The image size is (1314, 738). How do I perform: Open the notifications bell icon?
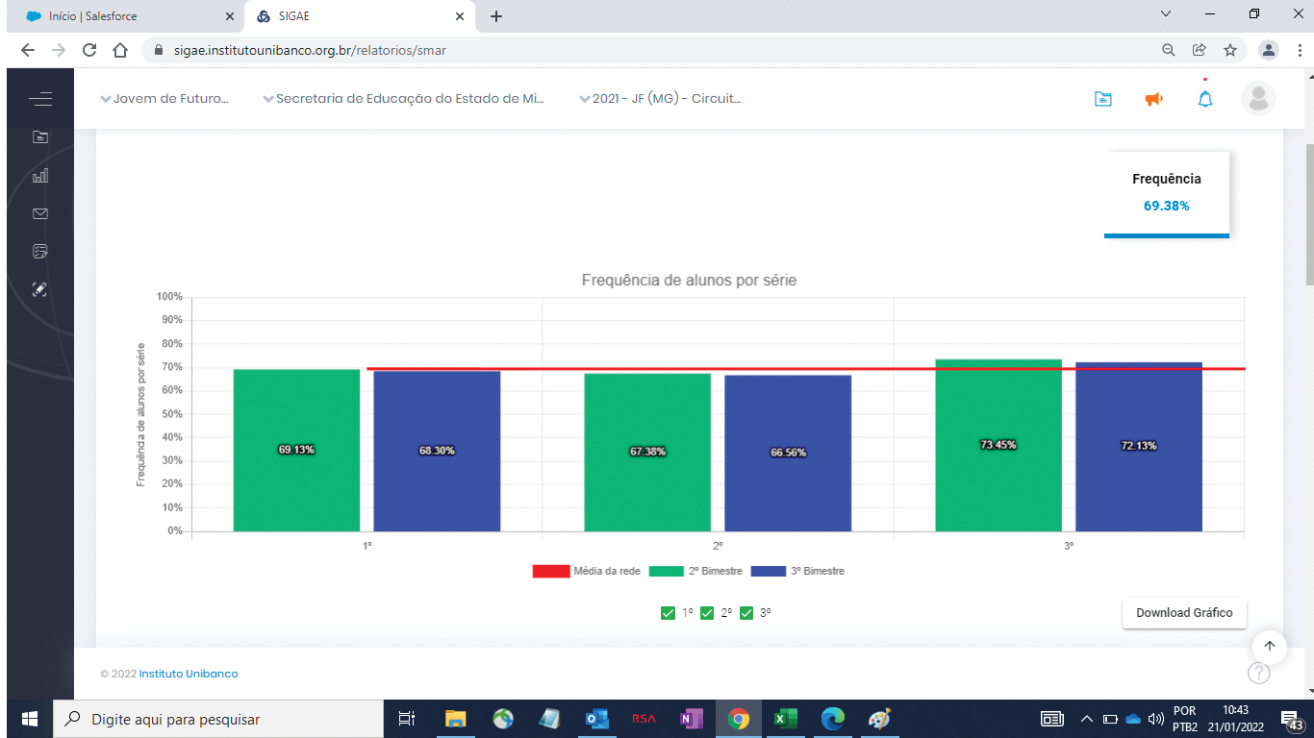pos(1205,99)
